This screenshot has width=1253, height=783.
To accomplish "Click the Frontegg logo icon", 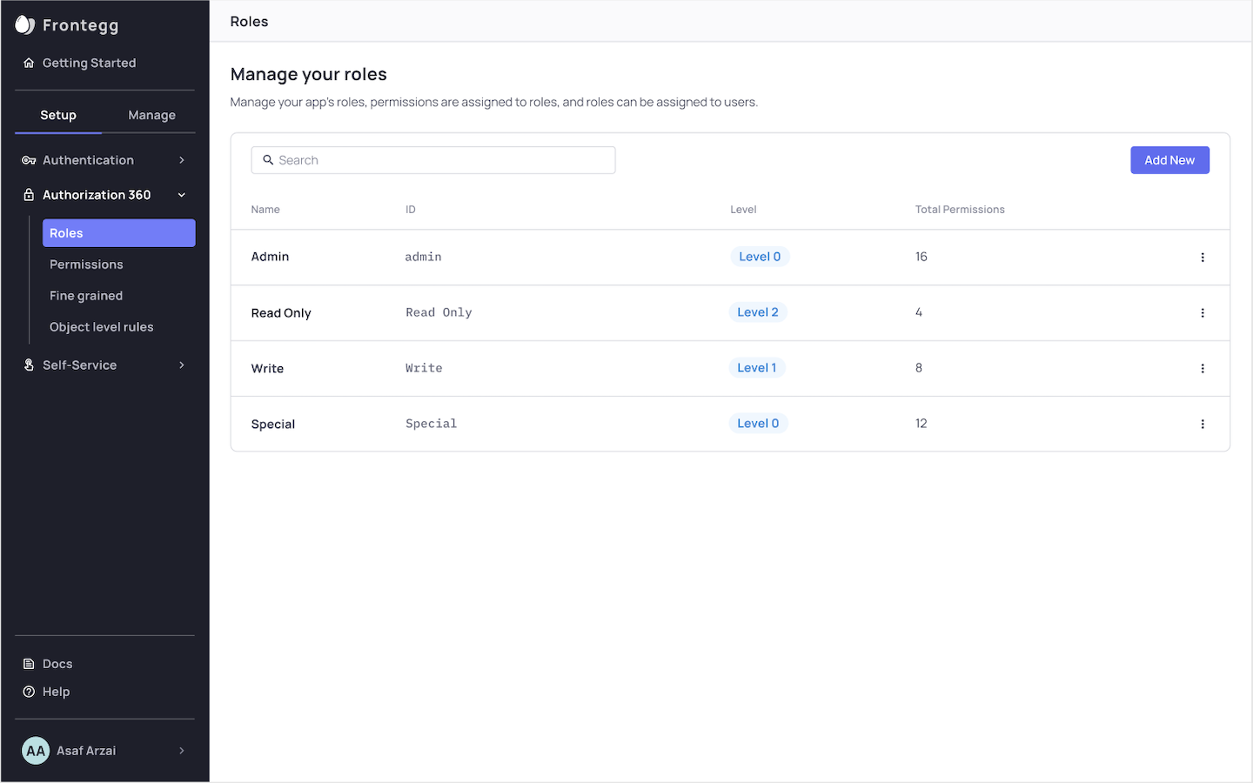I will (24, 25).
